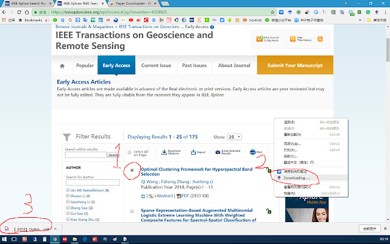Viewport: 390px width, 244px height.
Task: Open the Abstract link of first article
Action: point(165,196)
